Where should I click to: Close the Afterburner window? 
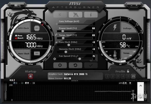[x=137, y=5]
